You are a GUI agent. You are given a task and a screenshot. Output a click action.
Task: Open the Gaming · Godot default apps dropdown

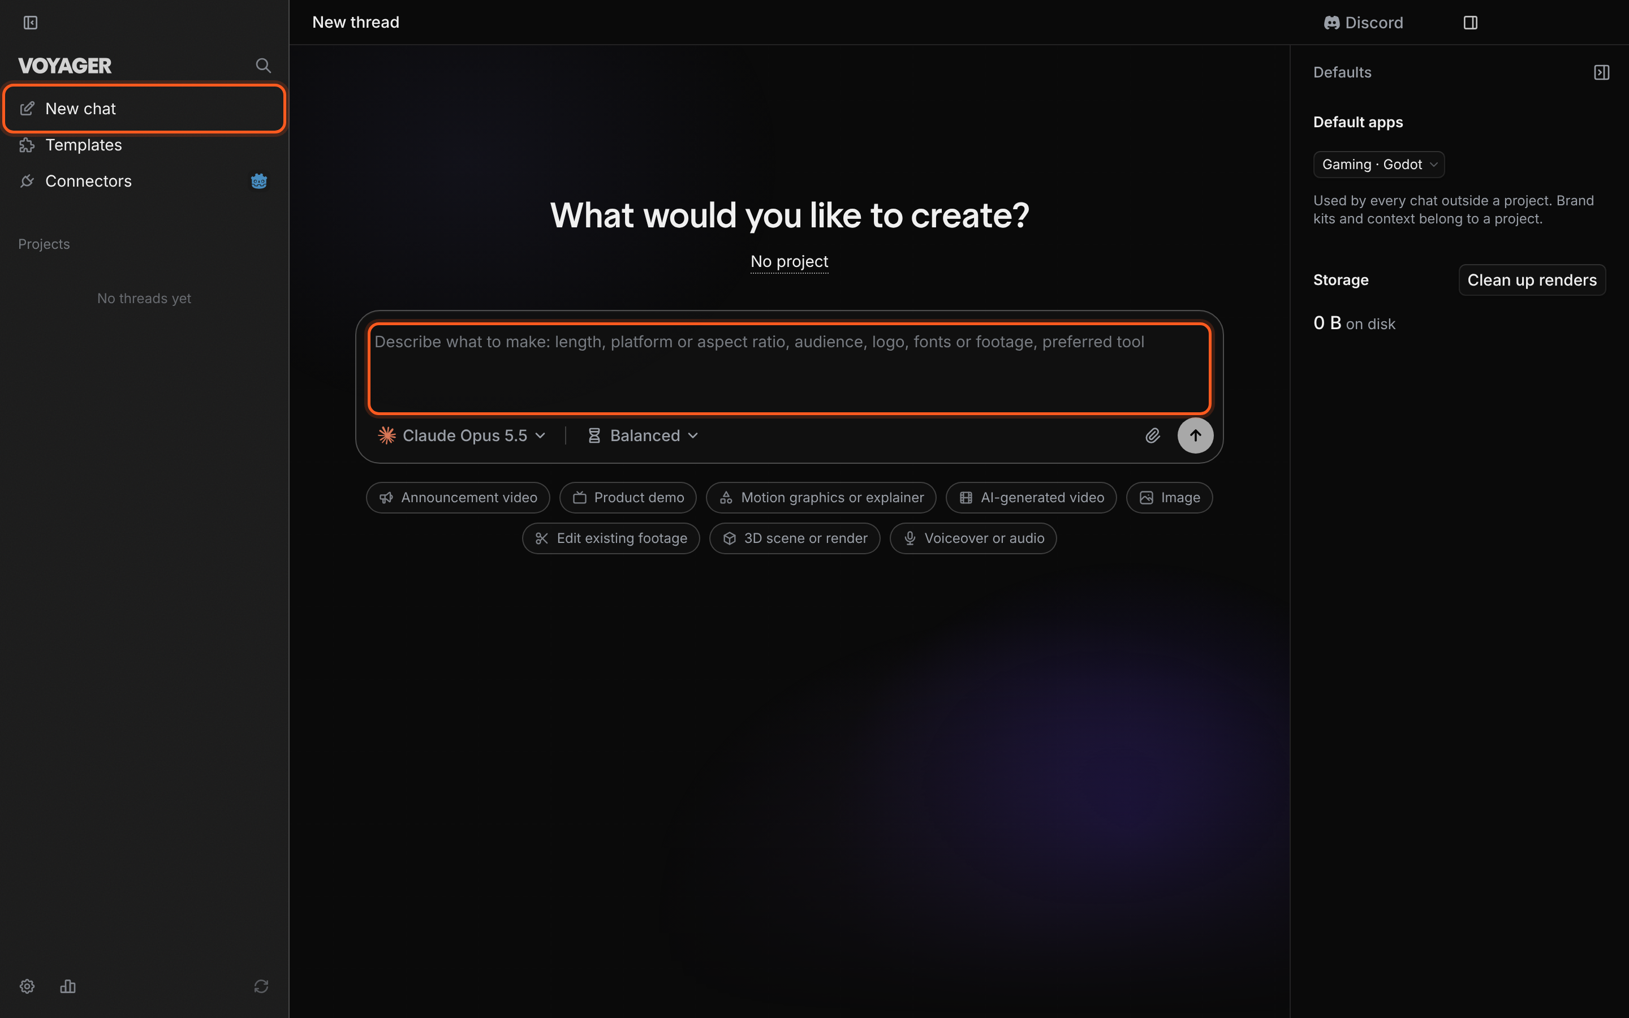point(1378,164)
